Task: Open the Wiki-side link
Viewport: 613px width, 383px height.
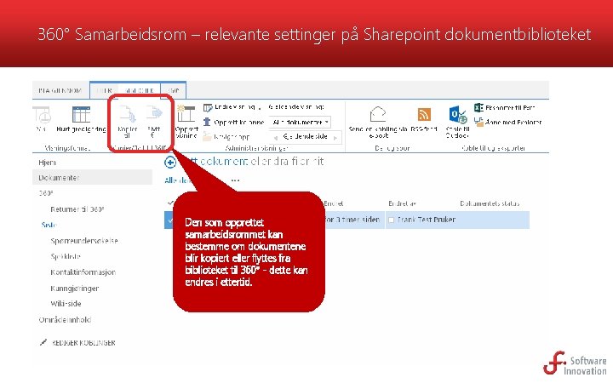Action: pos(66,304)
